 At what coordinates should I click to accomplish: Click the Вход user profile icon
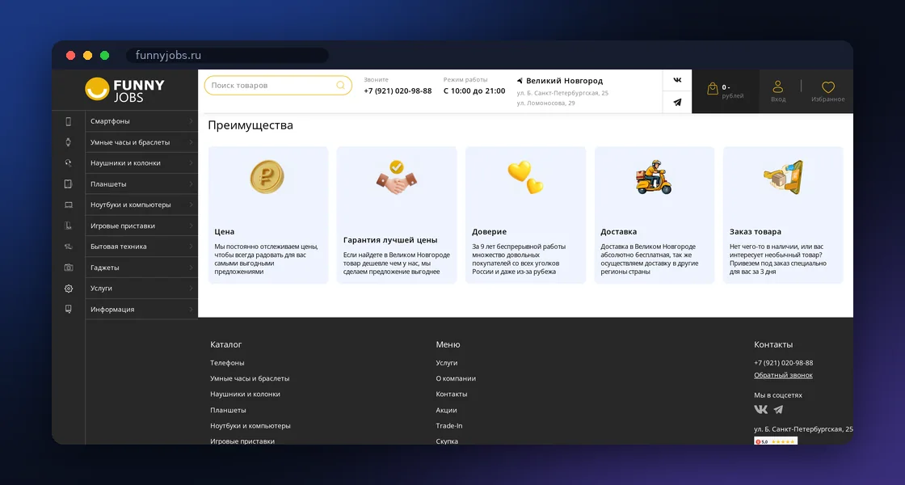click(x=778, y=86)
